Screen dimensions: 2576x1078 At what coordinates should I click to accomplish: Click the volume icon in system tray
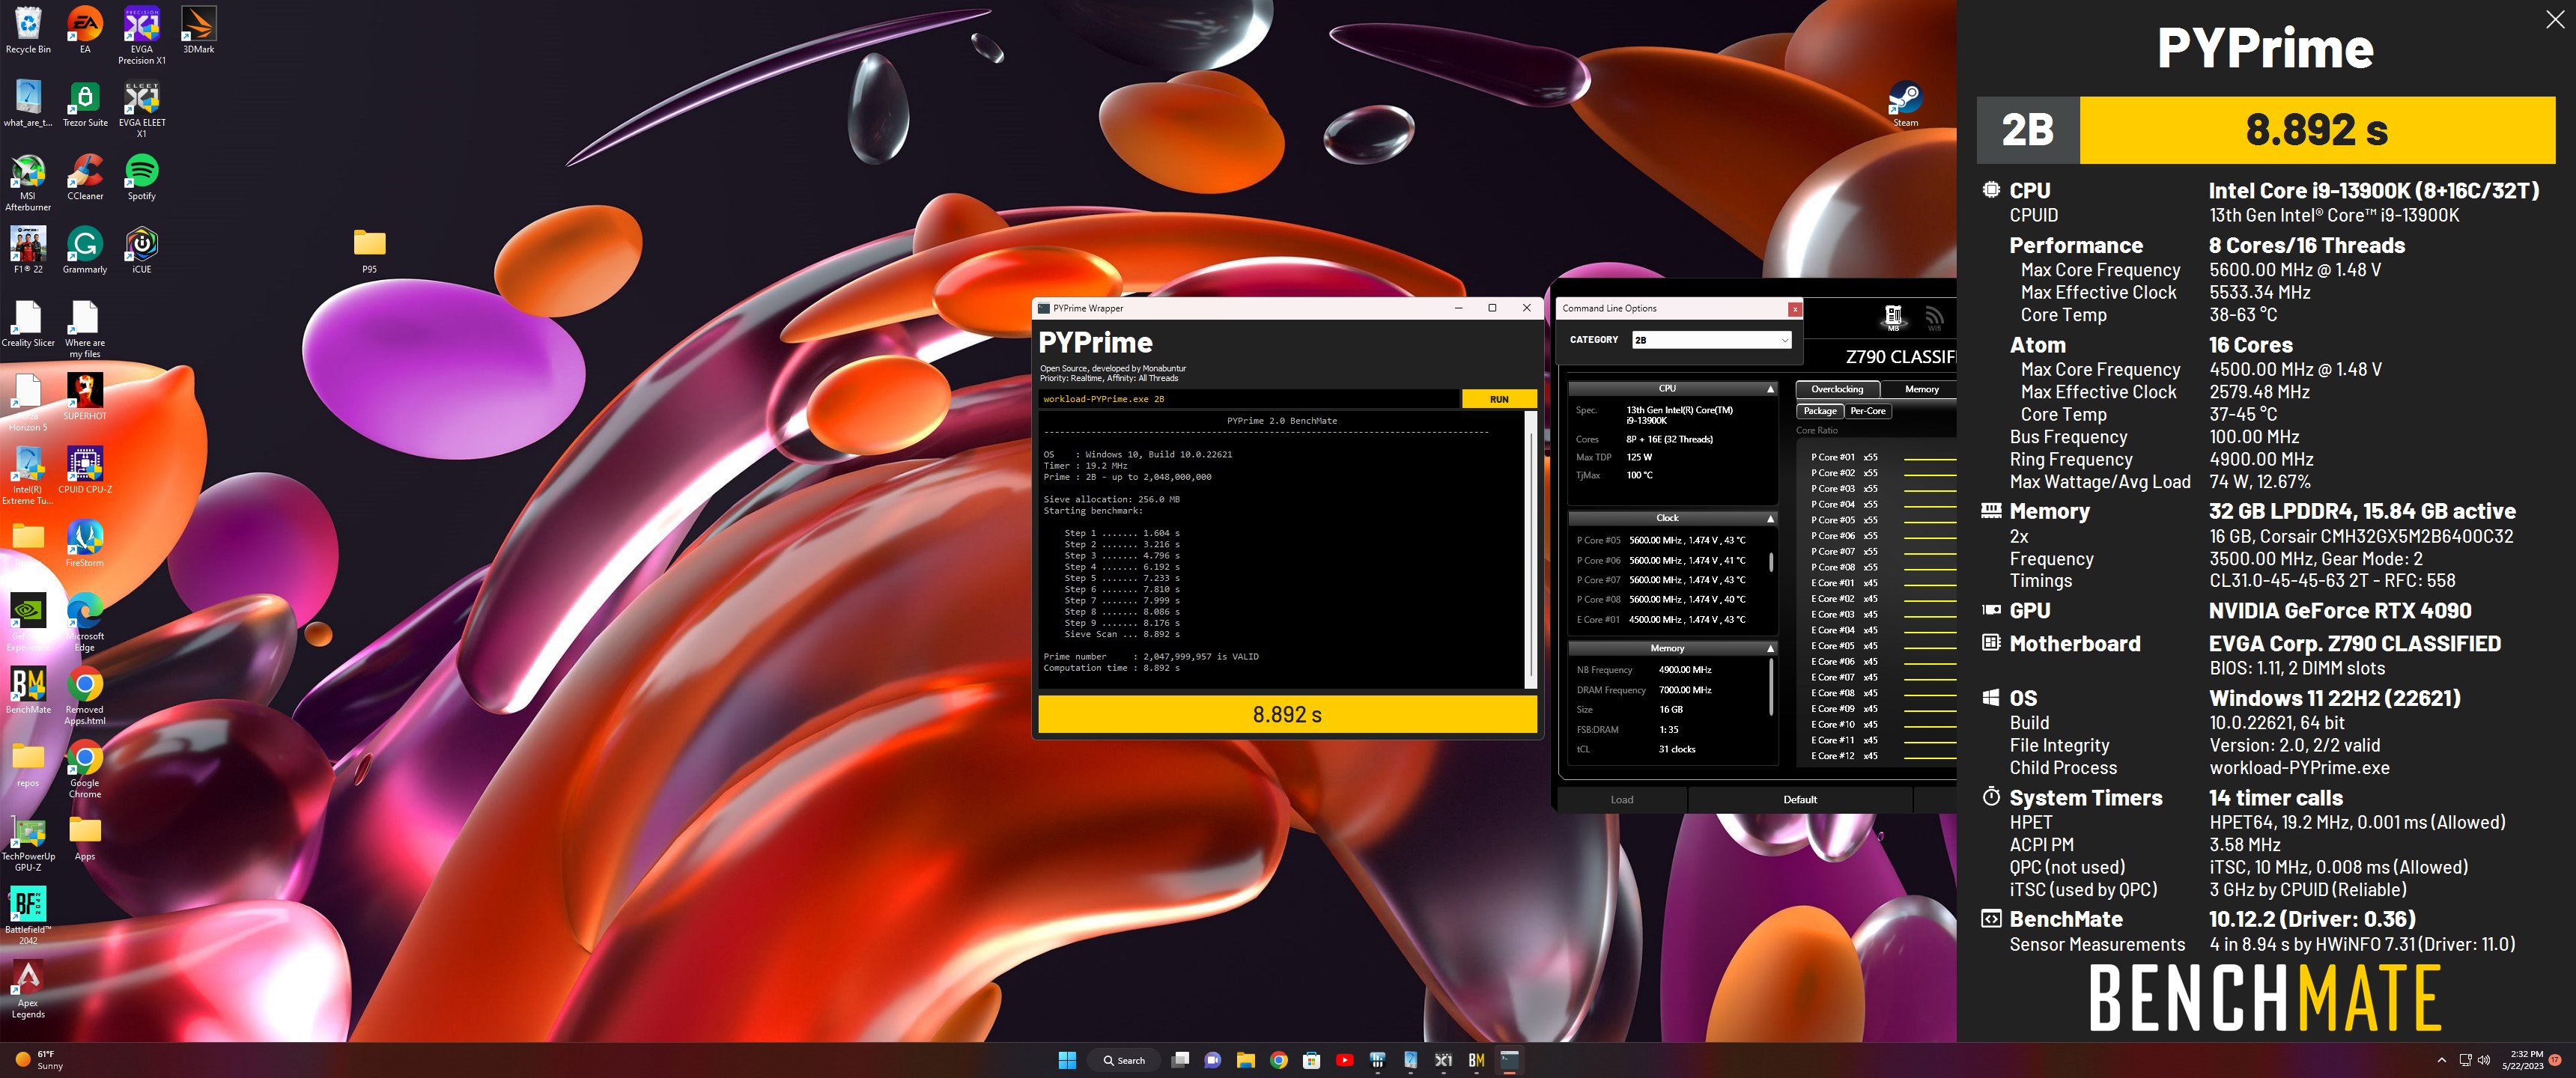[x=2484, y=1060]
